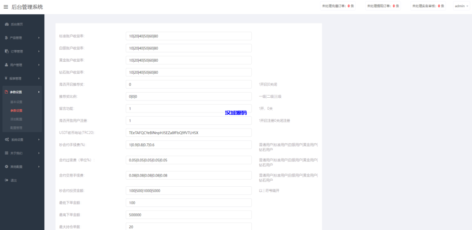Click the 最大持仓单数 label
Image resolution: width=472 pixels, height=230 pixels.
click(70, 227)
